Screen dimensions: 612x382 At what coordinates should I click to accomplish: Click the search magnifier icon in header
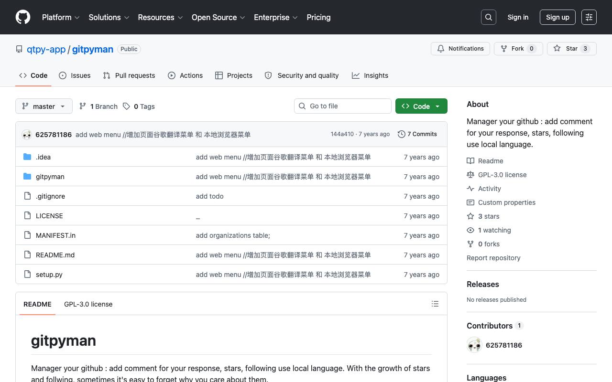pos(489,17)
